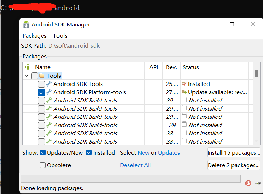This screenshot has height=194, width=263.
Task: Click the package list vertical scrollbar thumb
Action: coord(257,73)
